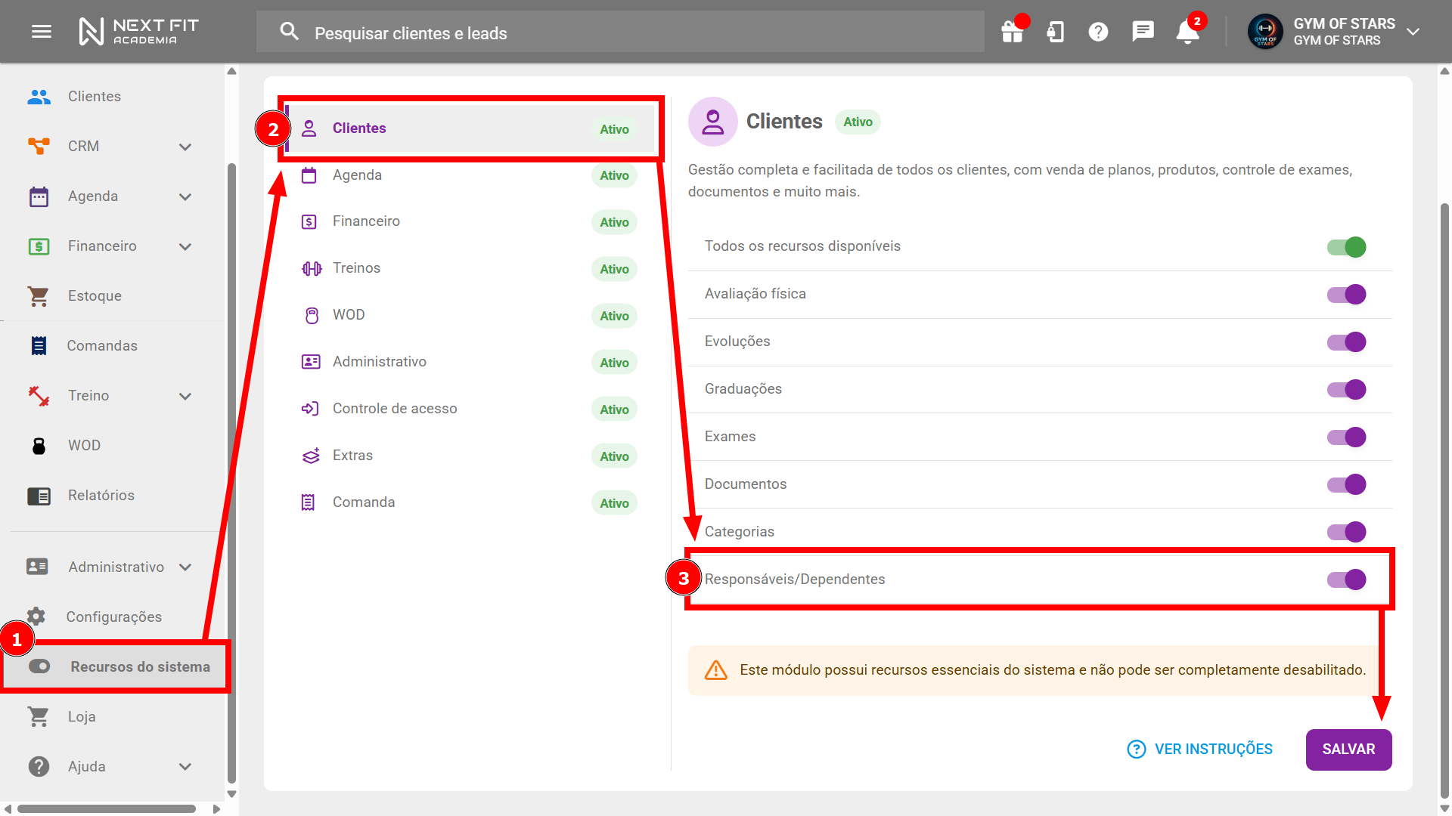Click the Pesquisar clientes e leads search field

[620, 33]
